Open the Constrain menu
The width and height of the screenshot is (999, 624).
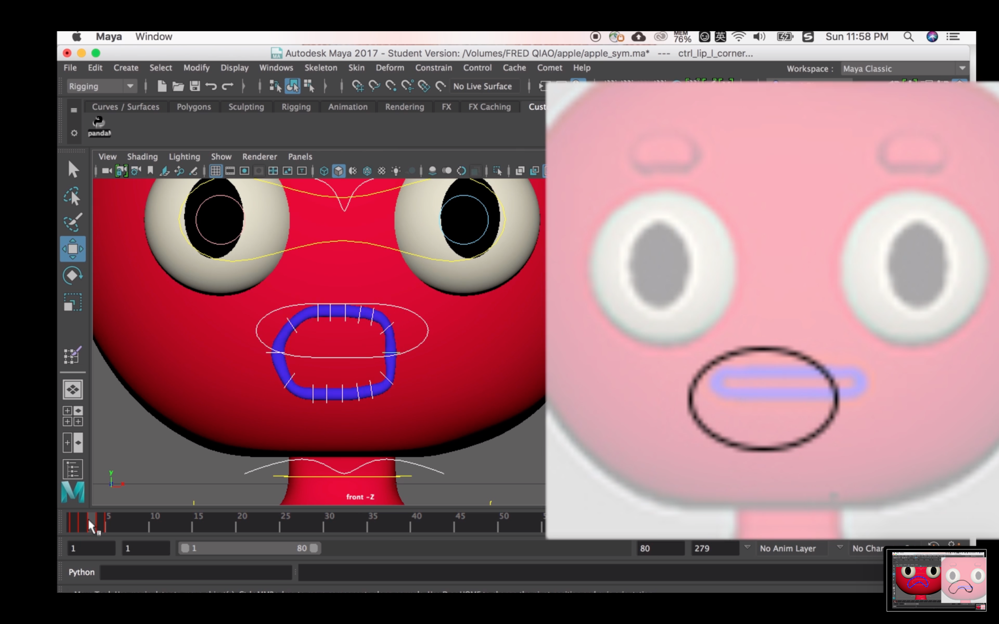tap(434, 68)
